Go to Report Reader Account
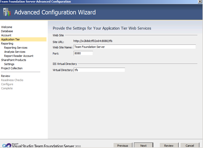203x148 pixels. click(19, 56)
